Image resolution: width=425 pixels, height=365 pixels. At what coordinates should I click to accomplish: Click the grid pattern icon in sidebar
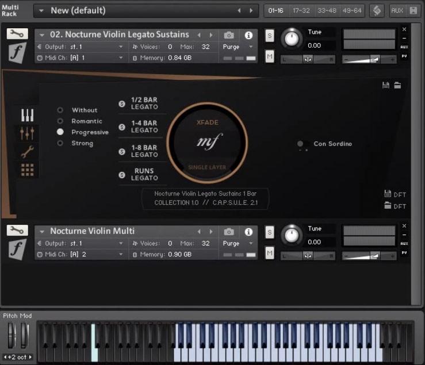coord(27,170)
